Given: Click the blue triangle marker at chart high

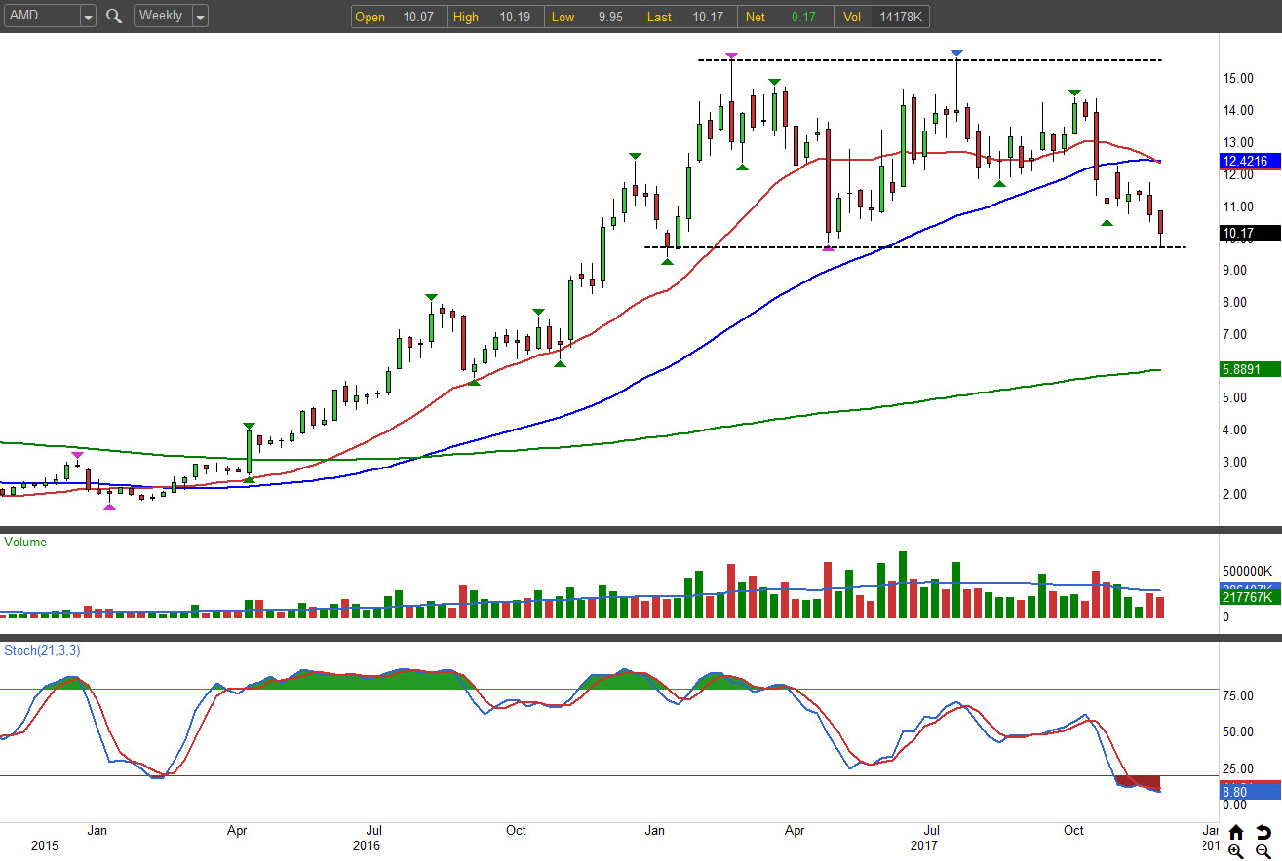Looking at the screenshot, I should 957,52.
